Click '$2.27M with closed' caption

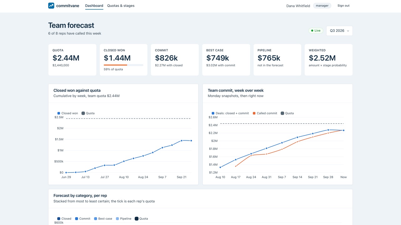(x=169, y=65)
